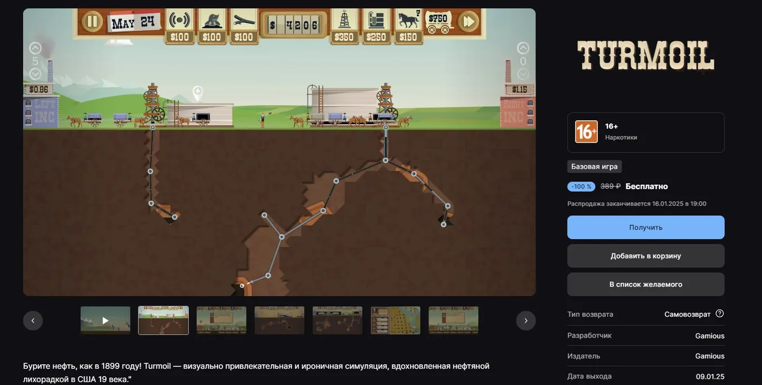
Task: Click the main game screenshot image
Action: point(279,152)
